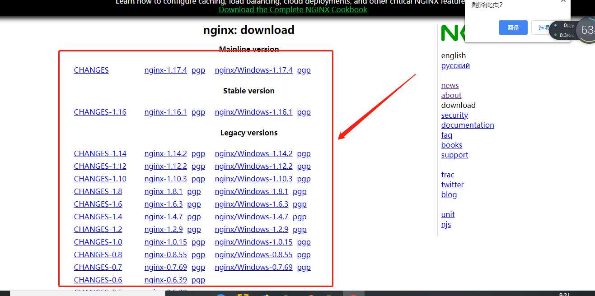Download nginx/Windows-1.6.3
Viewport: 595px width, 296px height.
252,204
